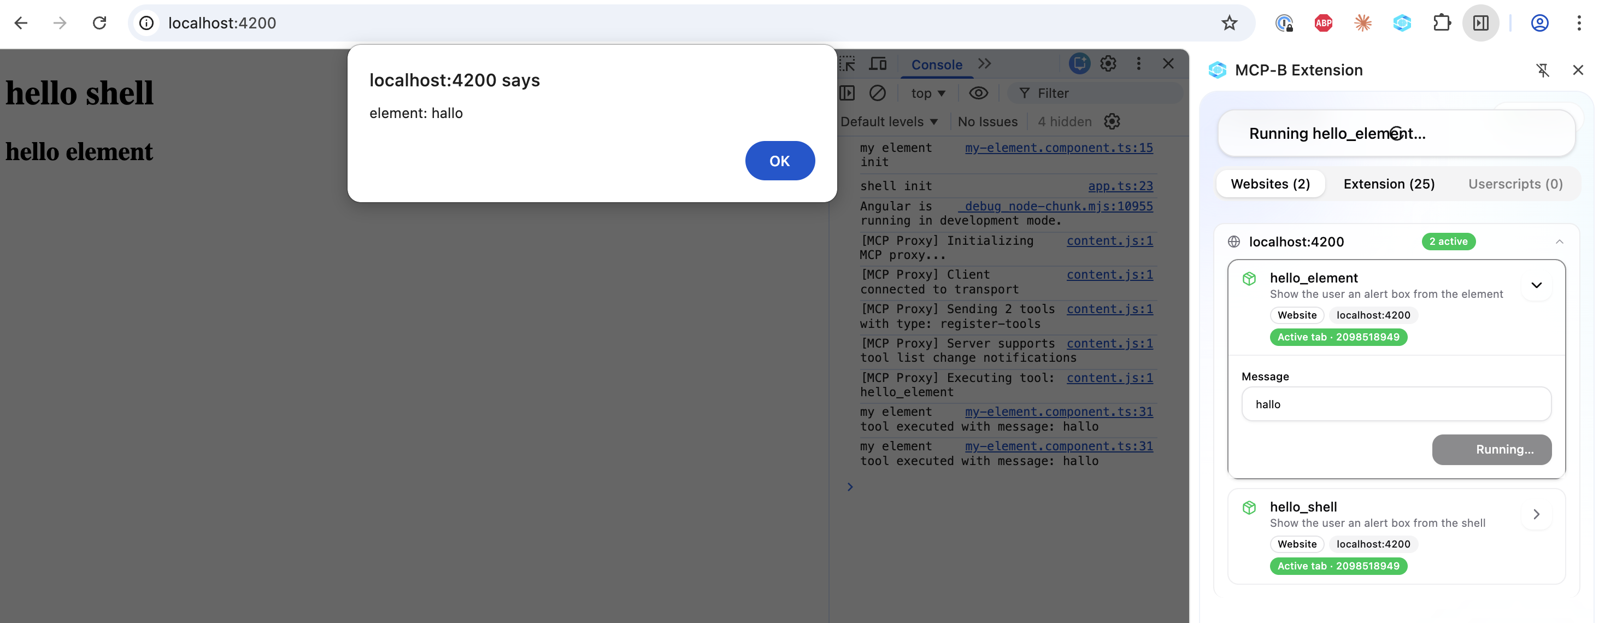Click the Chrome extensions puzzle icon
The height and width of the screenshot is (623, 1599).
point(1443,23)
